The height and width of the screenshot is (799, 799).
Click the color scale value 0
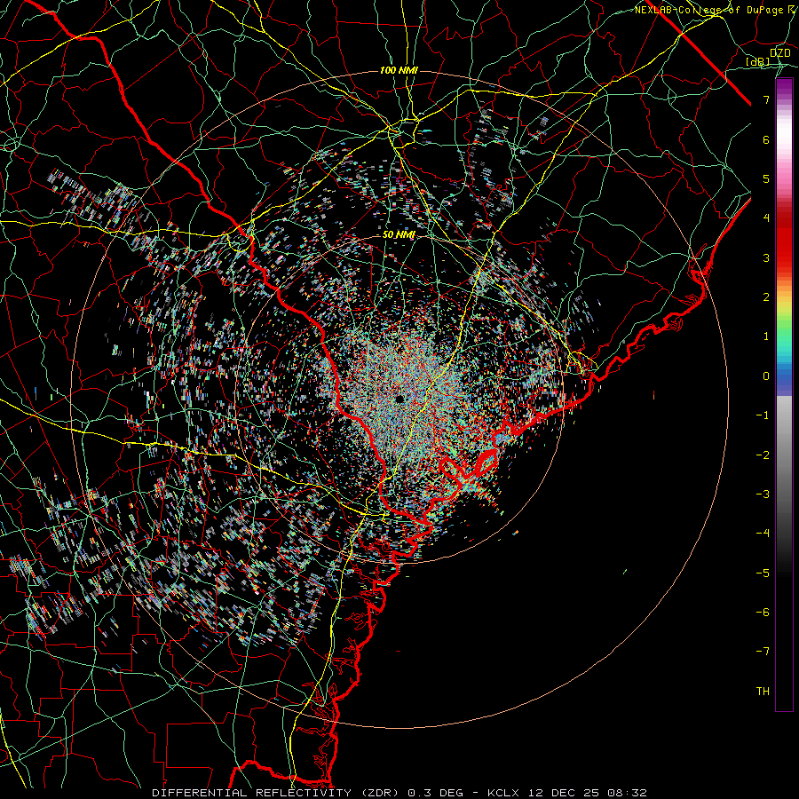766,376
